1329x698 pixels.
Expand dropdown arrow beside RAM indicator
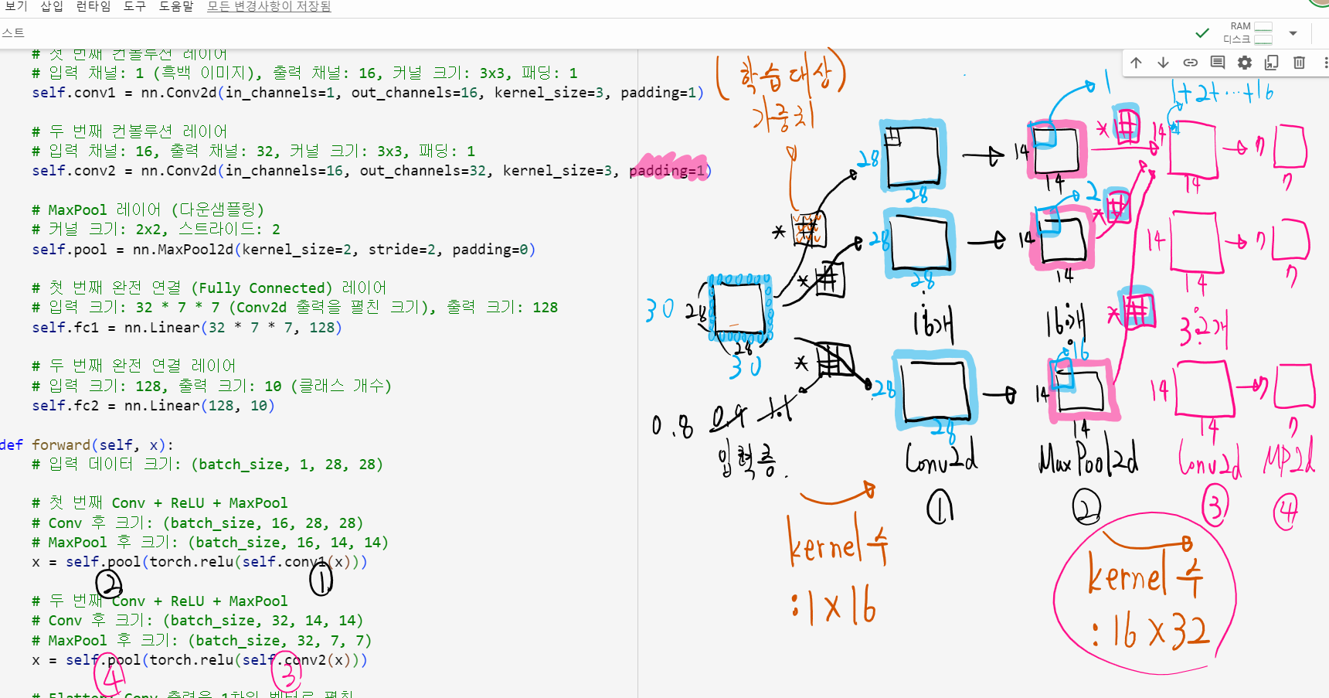pyautogui.click(x=1293, y=33)
